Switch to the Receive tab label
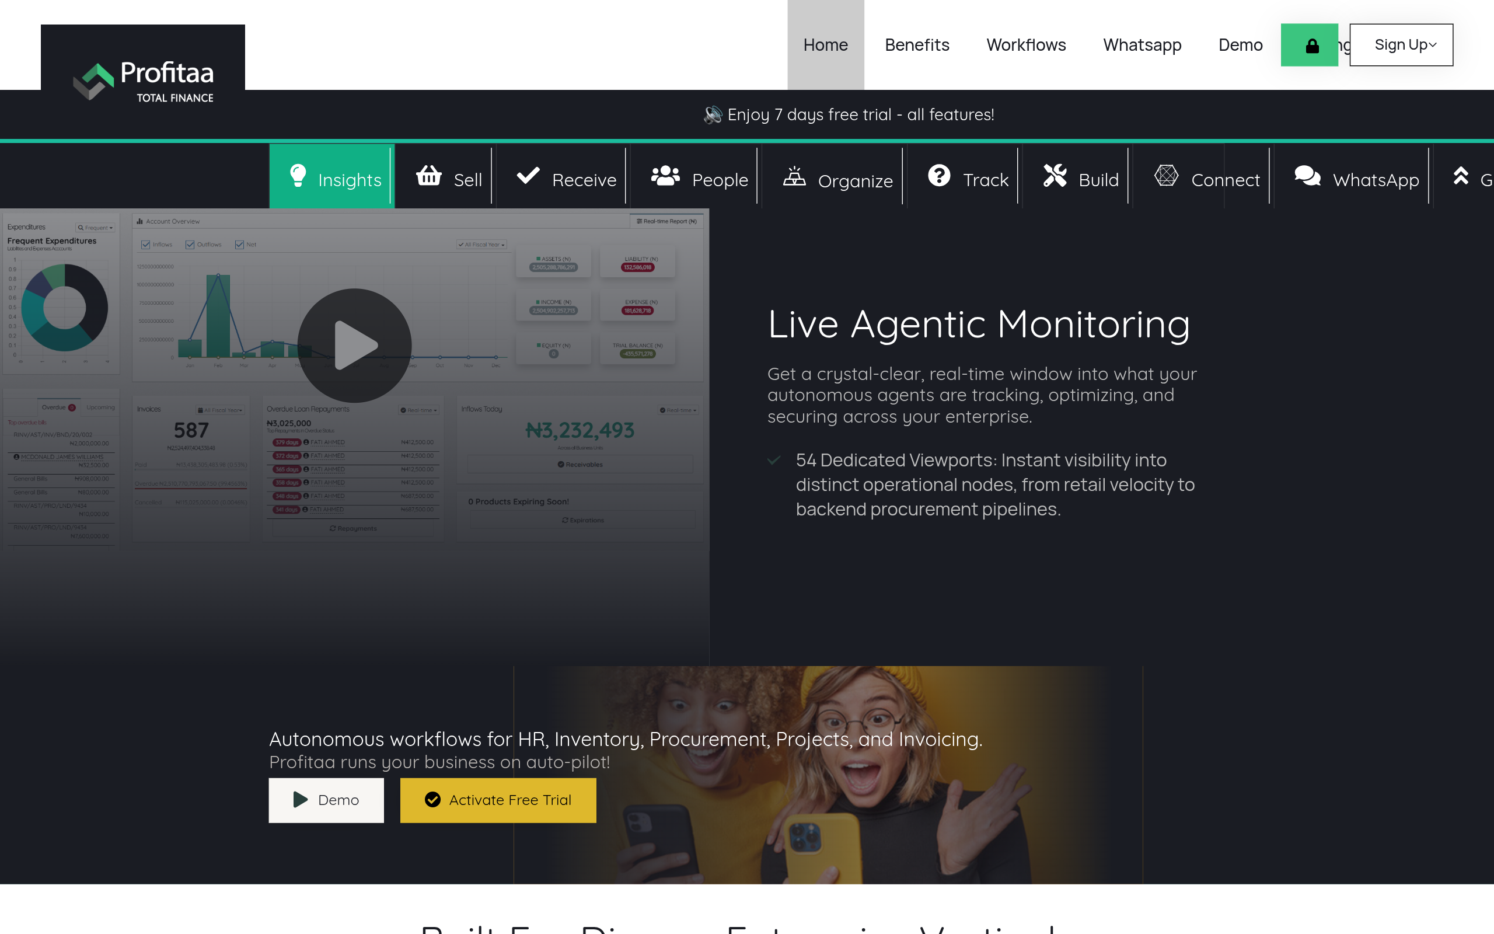The height and width of the screenshot is (934, 1494). point(584,180)
